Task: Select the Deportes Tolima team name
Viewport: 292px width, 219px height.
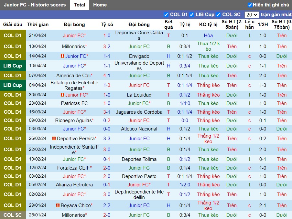Action: coord(139,159)
